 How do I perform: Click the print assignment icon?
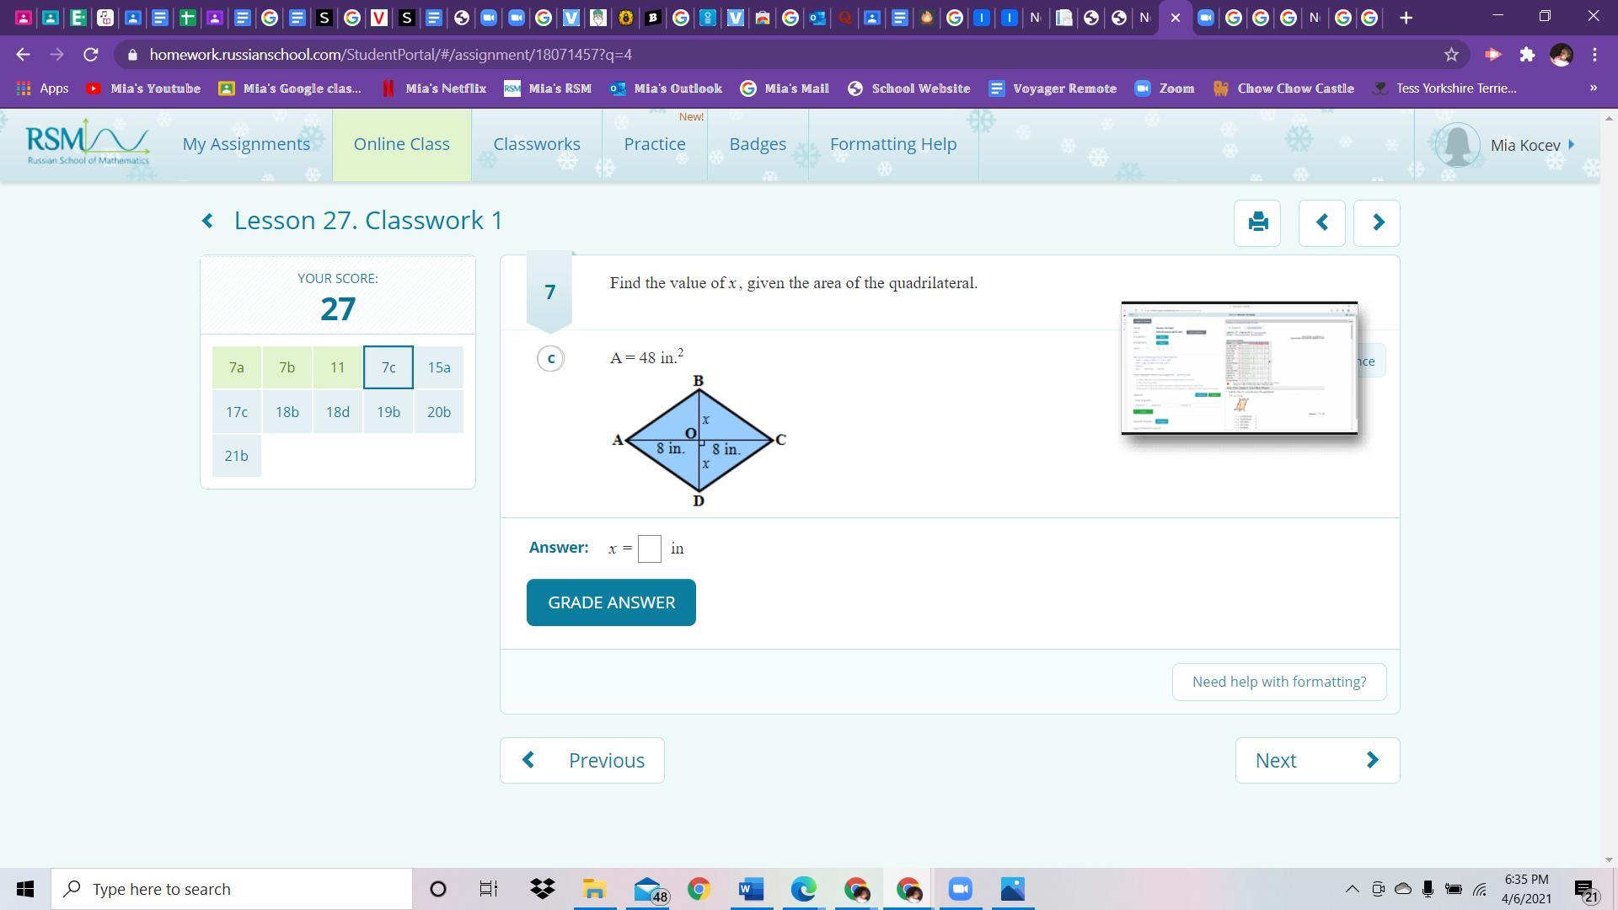pyautogui.click(x=1257, y=222)
